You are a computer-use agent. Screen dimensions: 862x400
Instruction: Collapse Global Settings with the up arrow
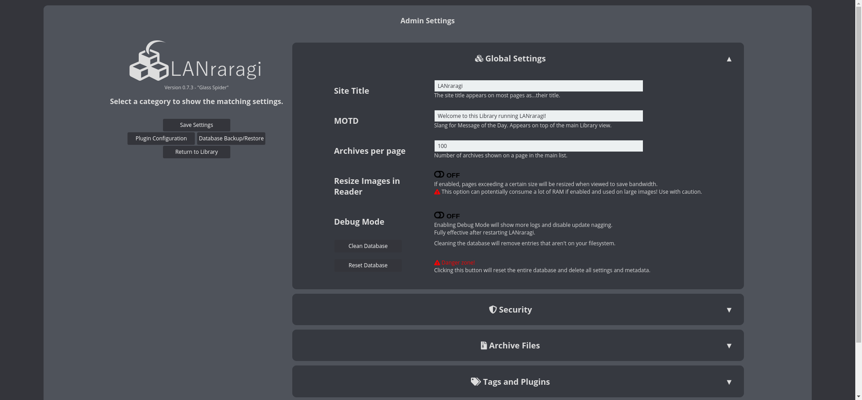[729, 59]
